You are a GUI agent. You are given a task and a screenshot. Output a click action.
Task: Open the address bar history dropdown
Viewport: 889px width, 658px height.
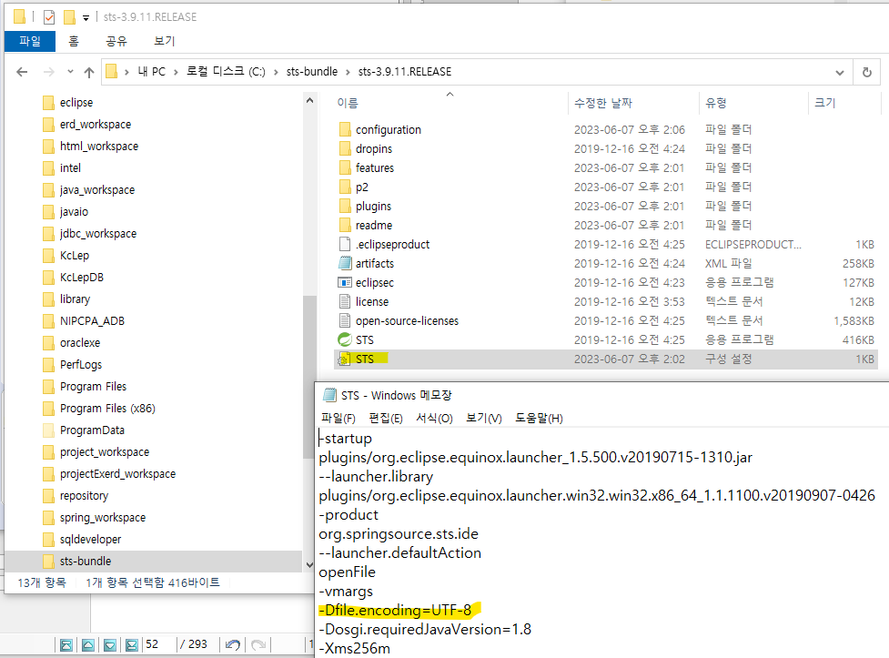pyautogui.click(x=840, y=73)
